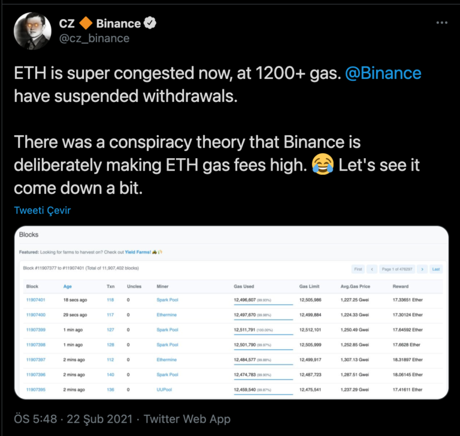Open the tweet's three-dot more menu

click(x=441, y=23)
